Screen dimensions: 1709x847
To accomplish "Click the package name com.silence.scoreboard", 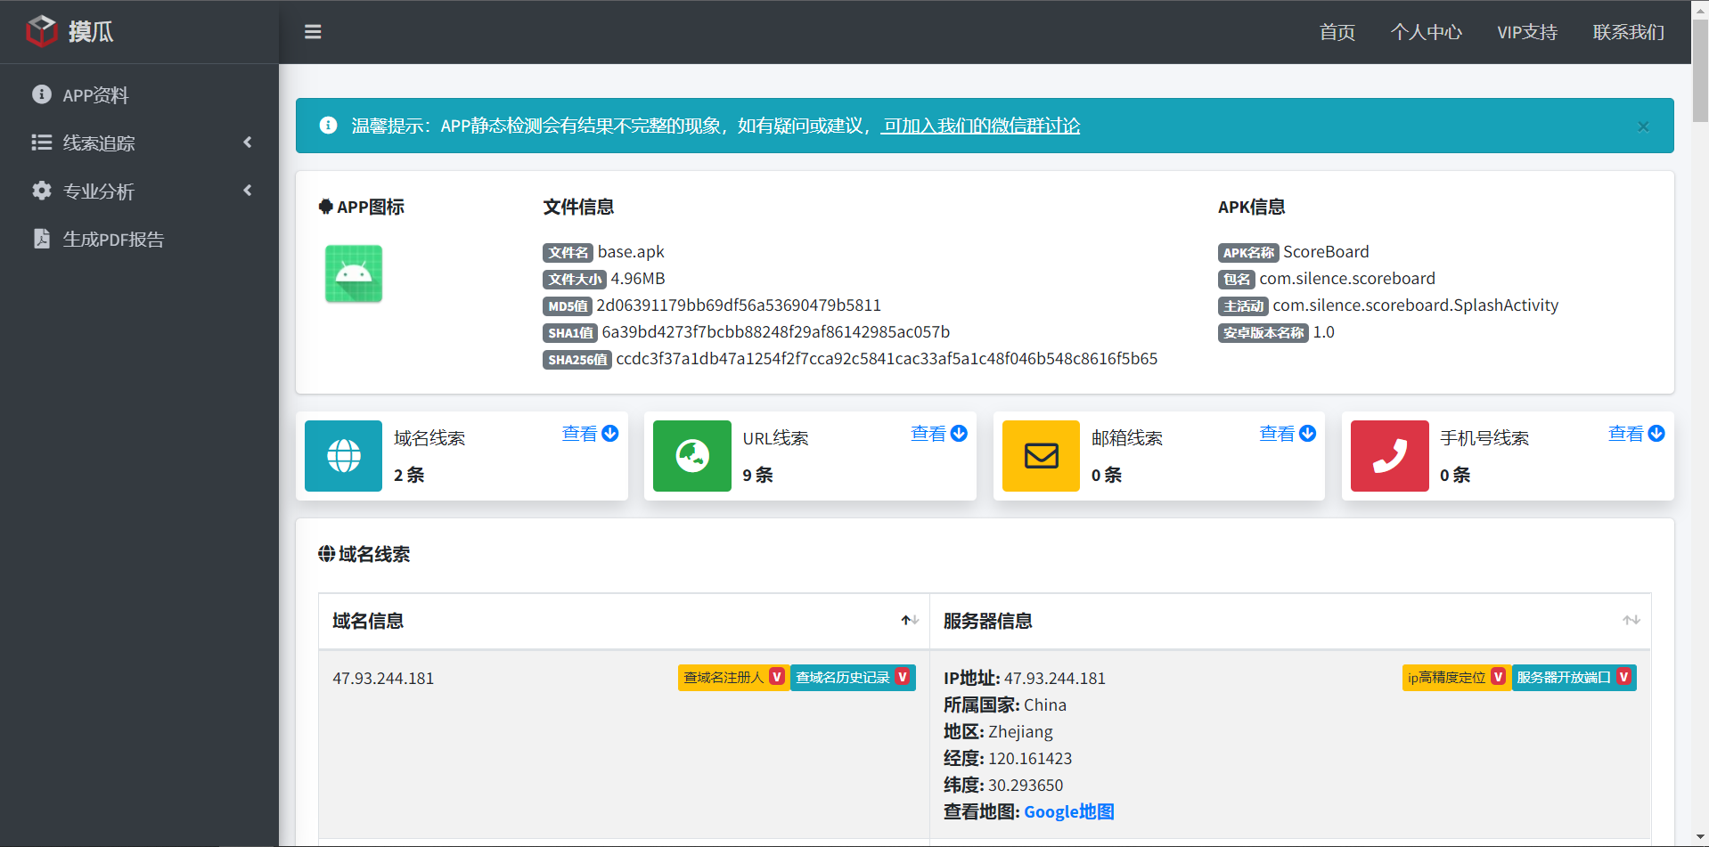I will click(x=1347, y=279).
